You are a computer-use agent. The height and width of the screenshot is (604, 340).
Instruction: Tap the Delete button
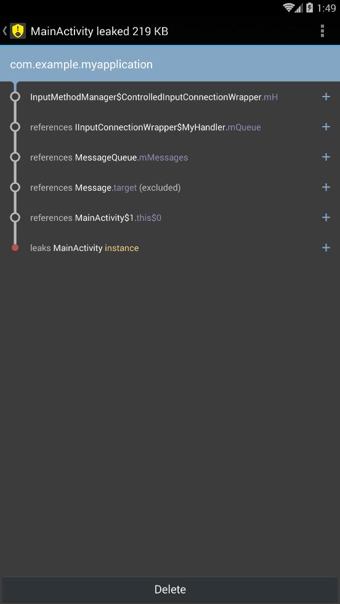(x=170, y=589)
